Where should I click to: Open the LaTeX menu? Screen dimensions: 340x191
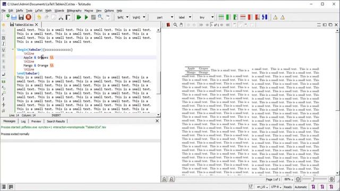(39, 11)
